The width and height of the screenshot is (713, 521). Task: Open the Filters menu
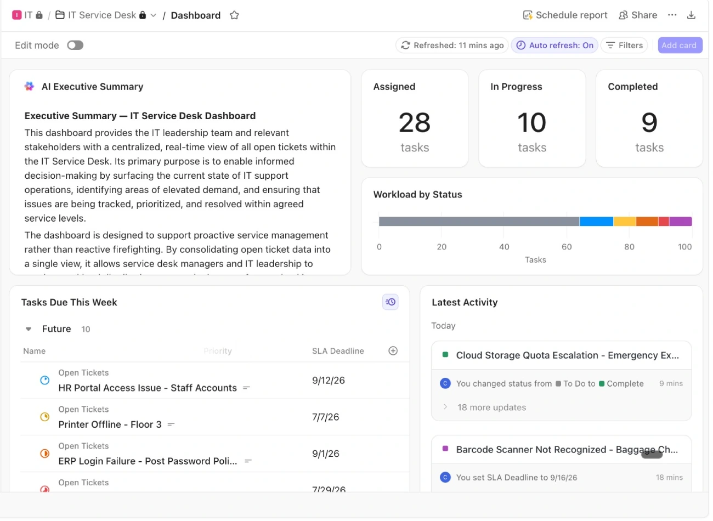tap(625, 46)
